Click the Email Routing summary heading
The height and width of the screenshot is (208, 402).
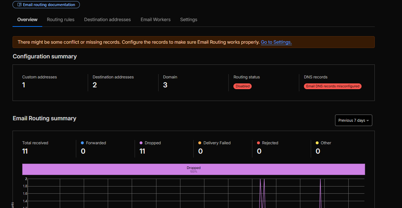44,118
